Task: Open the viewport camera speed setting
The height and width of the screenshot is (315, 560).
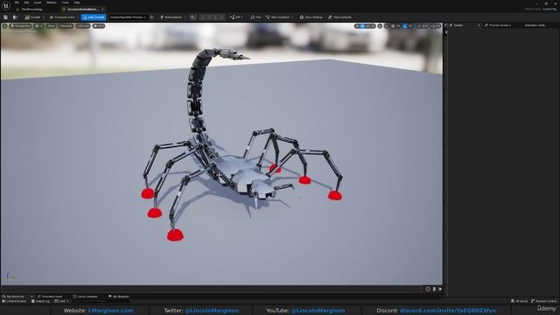Action: coord(436,26)
